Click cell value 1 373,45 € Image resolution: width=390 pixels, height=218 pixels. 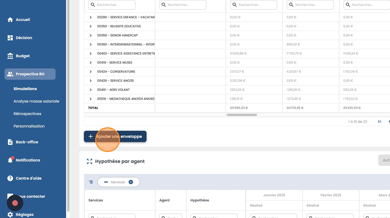coord(294,99)
